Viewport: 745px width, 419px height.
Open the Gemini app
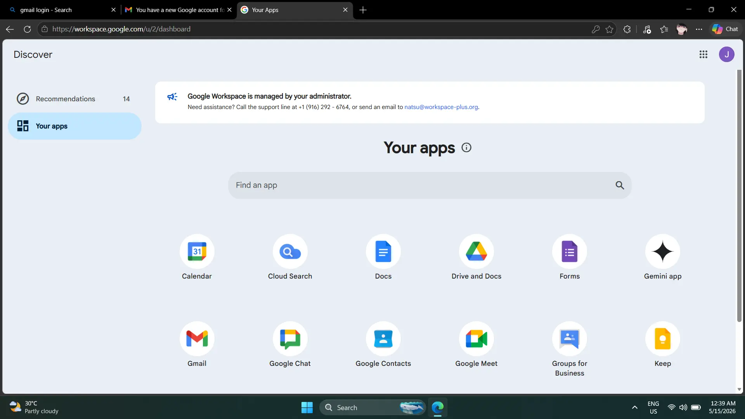662,251
